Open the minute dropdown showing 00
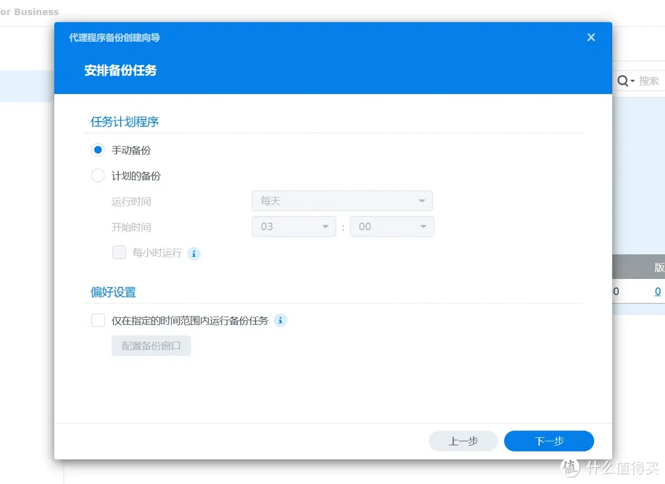This screenshot has width=665, height=484. [392, 227]
